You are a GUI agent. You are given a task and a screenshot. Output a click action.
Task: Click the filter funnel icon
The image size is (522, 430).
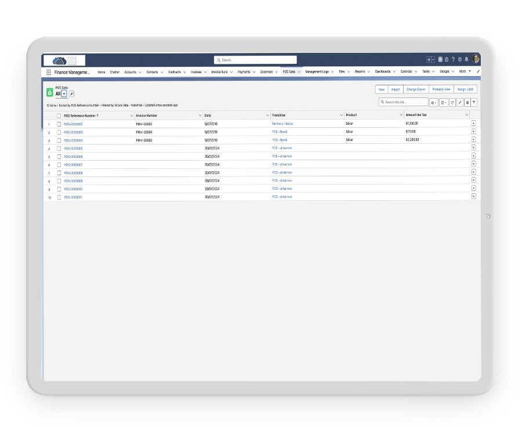[474, 102]
